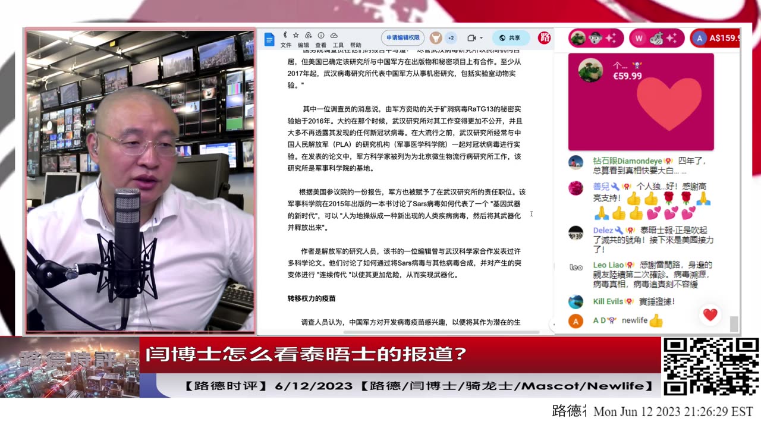
Task: Click Kill Evils' globe avatar
Action: point(576,302)
